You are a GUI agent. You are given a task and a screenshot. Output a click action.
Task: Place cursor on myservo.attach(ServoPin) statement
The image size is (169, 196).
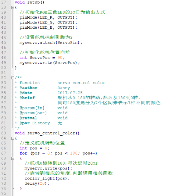click(51, 43)
